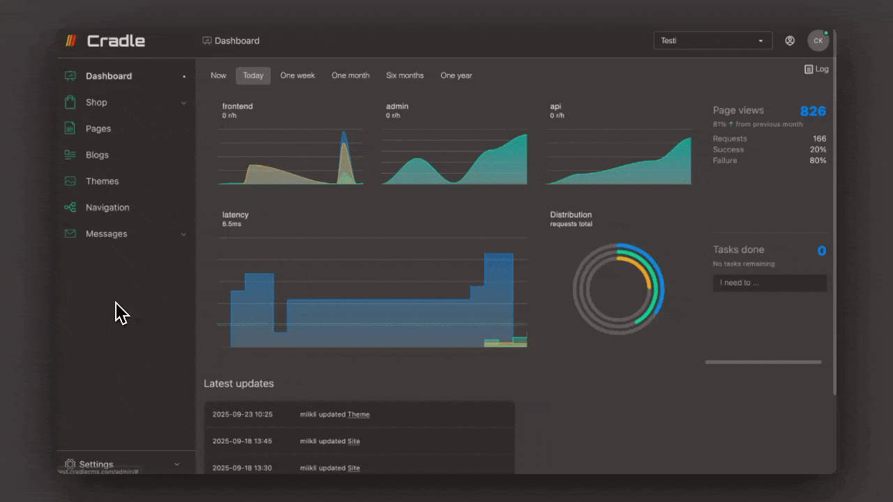Open Pages via its sidebar icon
Image resolution: width=893 pixels, height=502 pixels.
pos(70,128)
